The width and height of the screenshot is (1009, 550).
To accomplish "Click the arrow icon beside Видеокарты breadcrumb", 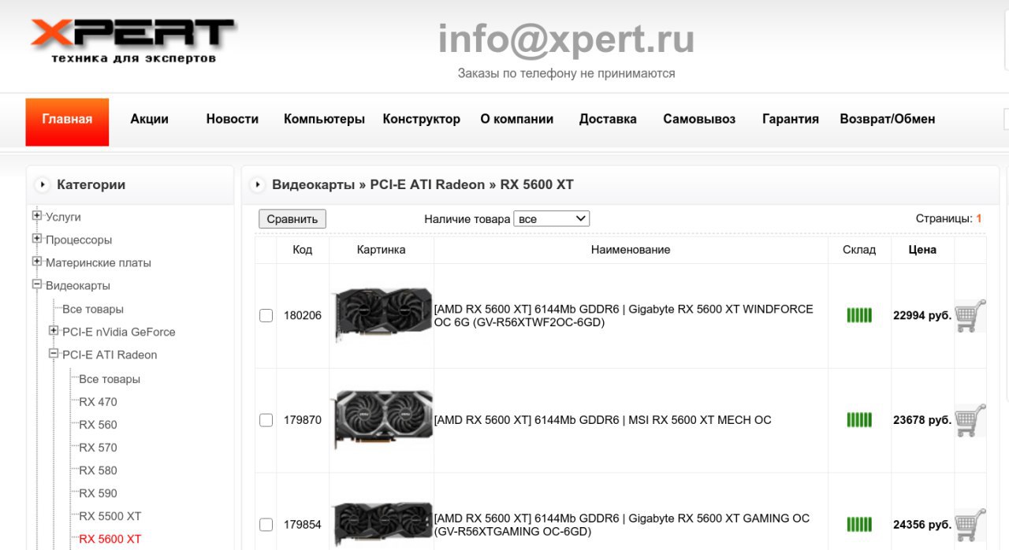I will click(257, 185).
